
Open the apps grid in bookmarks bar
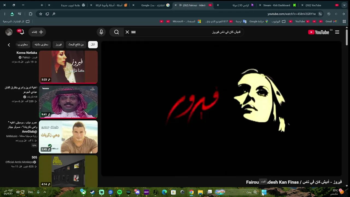click(x=344, y=21)
